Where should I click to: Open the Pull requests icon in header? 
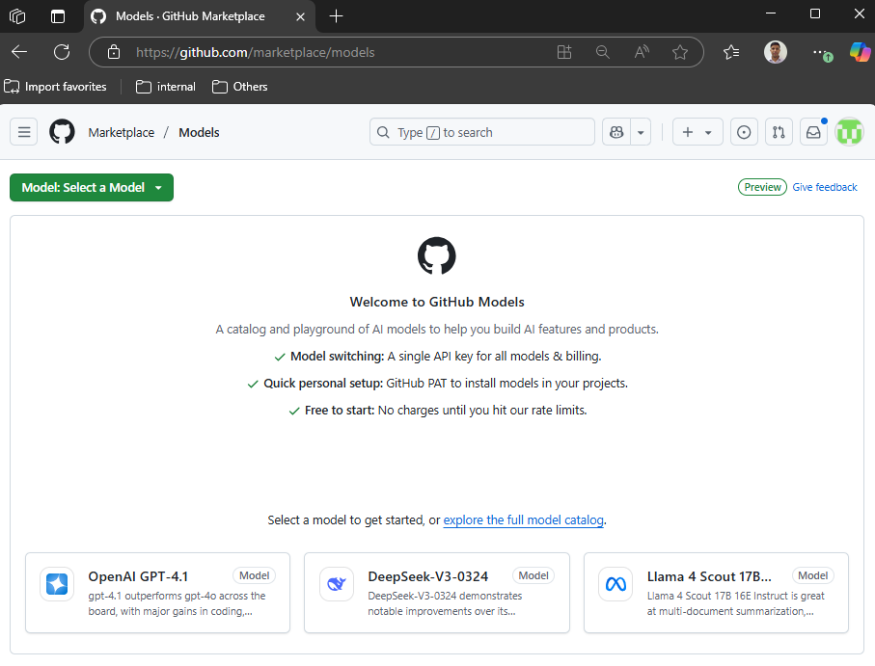(x=779, y=132)
